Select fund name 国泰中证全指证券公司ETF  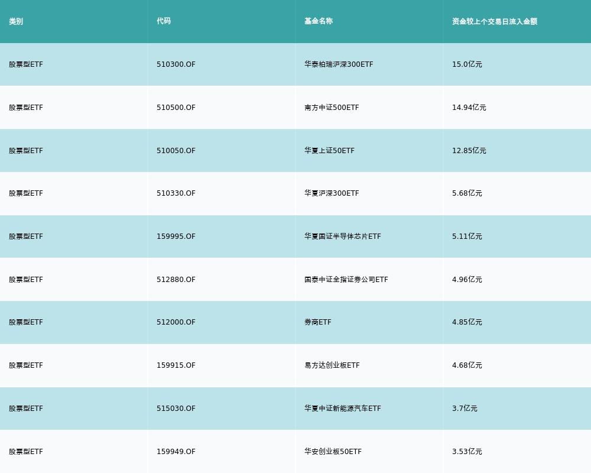(346, 280)
